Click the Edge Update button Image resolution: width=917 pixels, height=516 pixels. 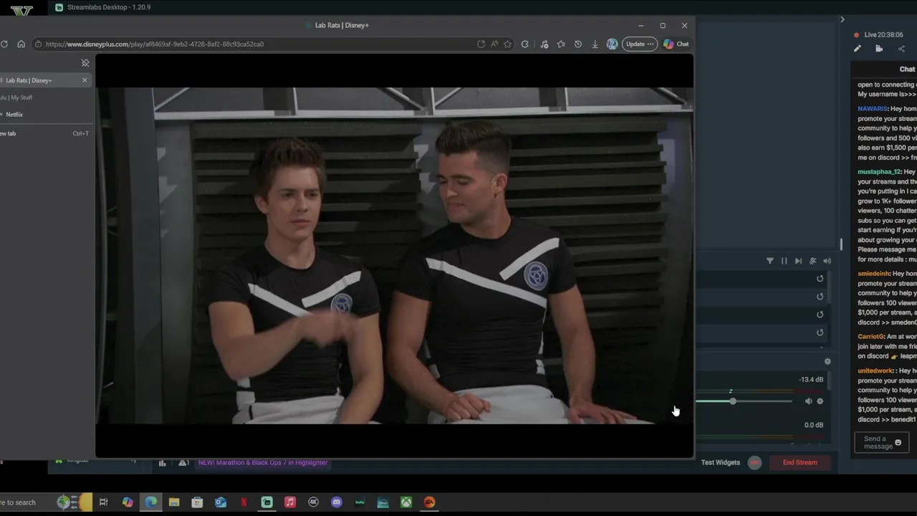640,44
